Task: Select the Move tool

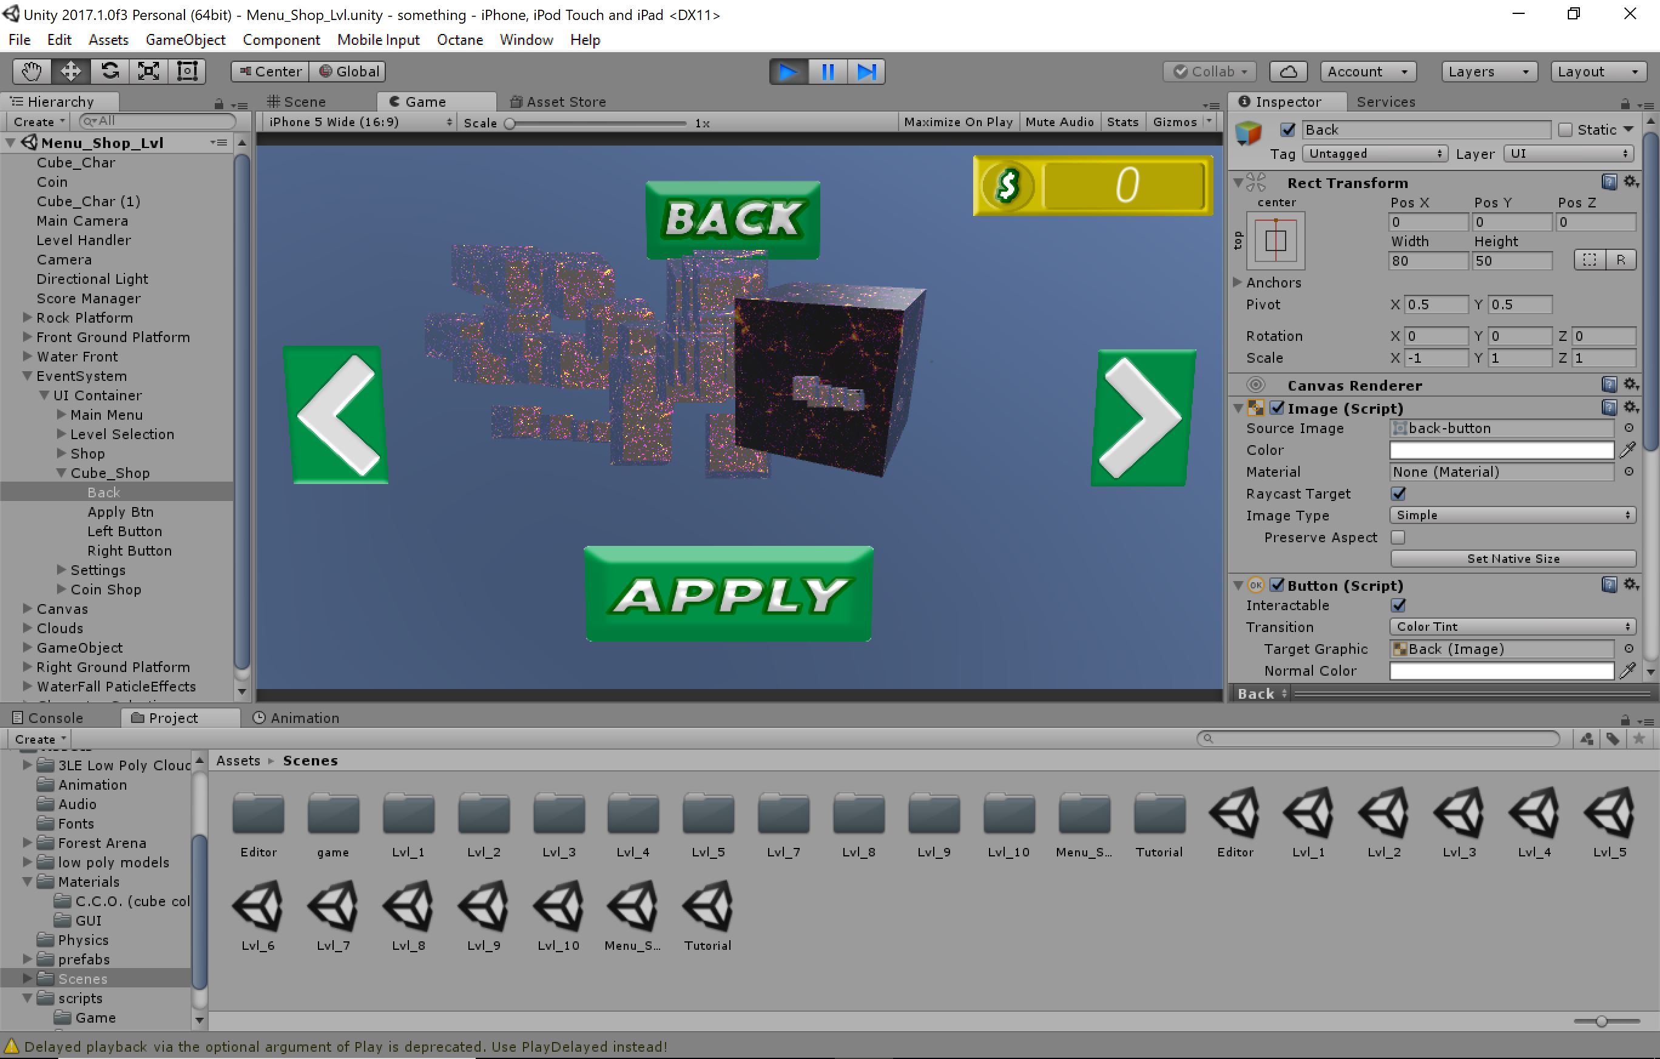Action: [x=70, y=72]
